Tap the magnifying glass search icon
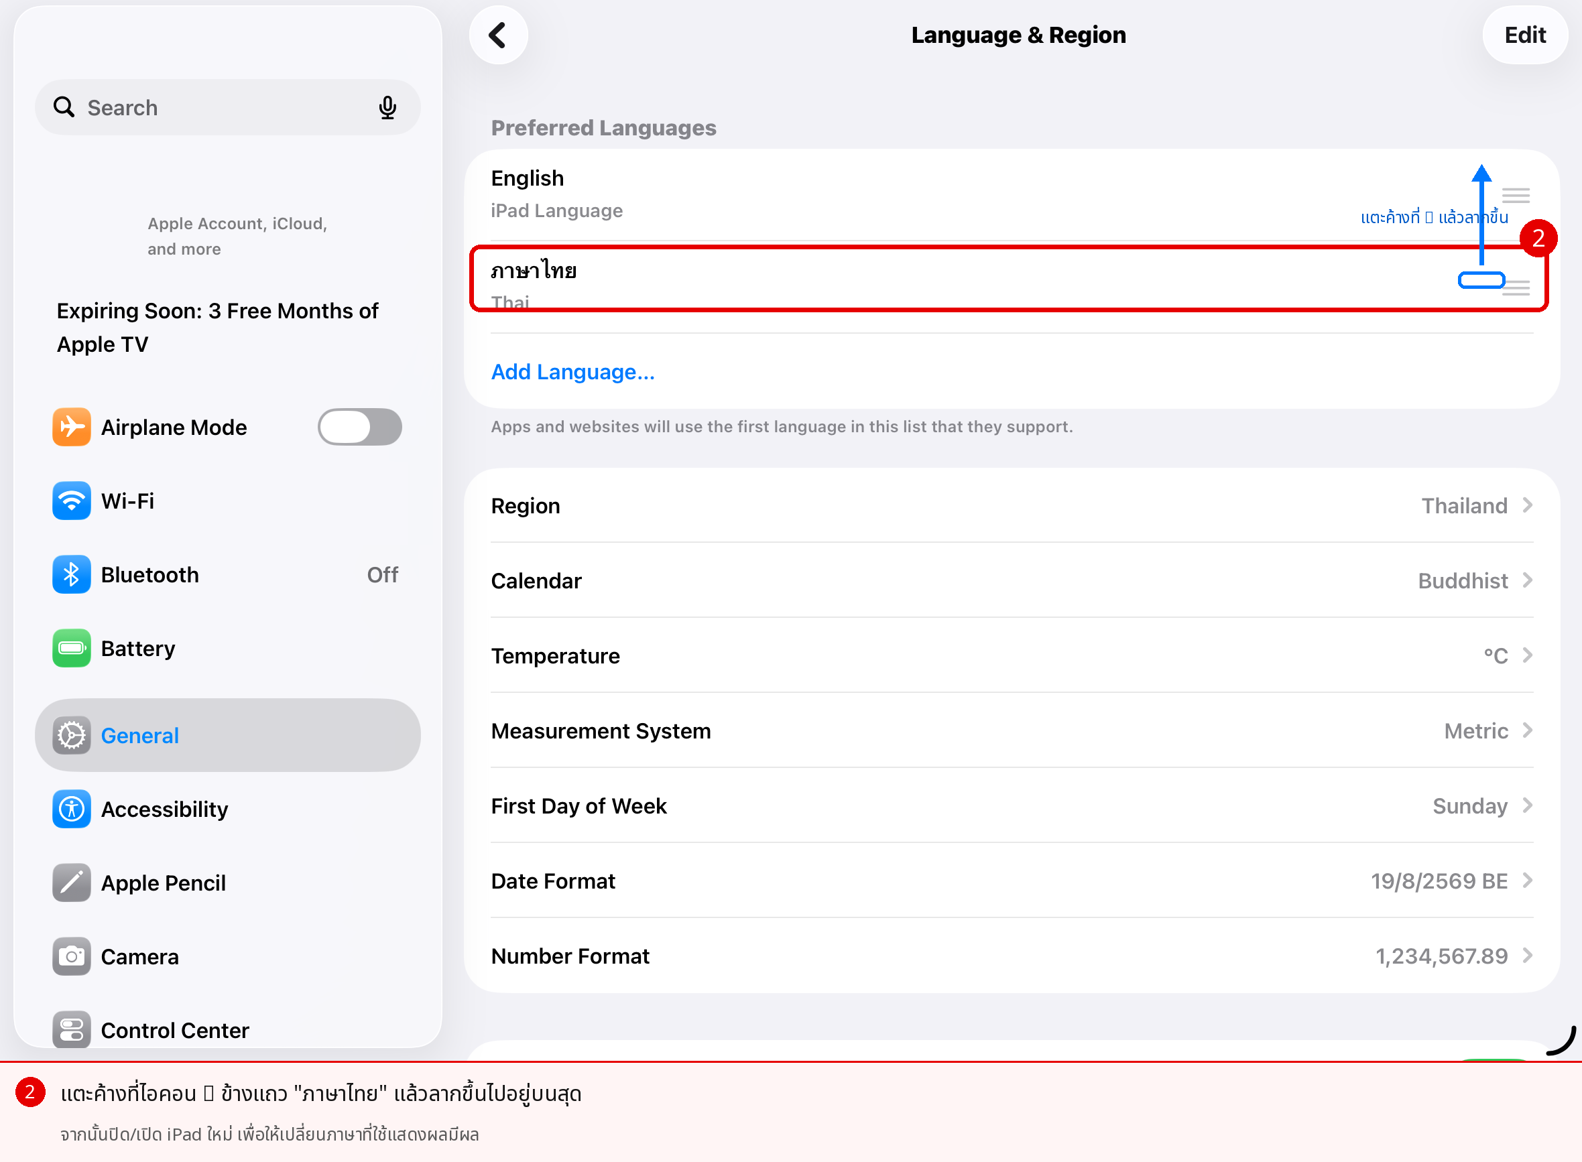 (64, 107)
